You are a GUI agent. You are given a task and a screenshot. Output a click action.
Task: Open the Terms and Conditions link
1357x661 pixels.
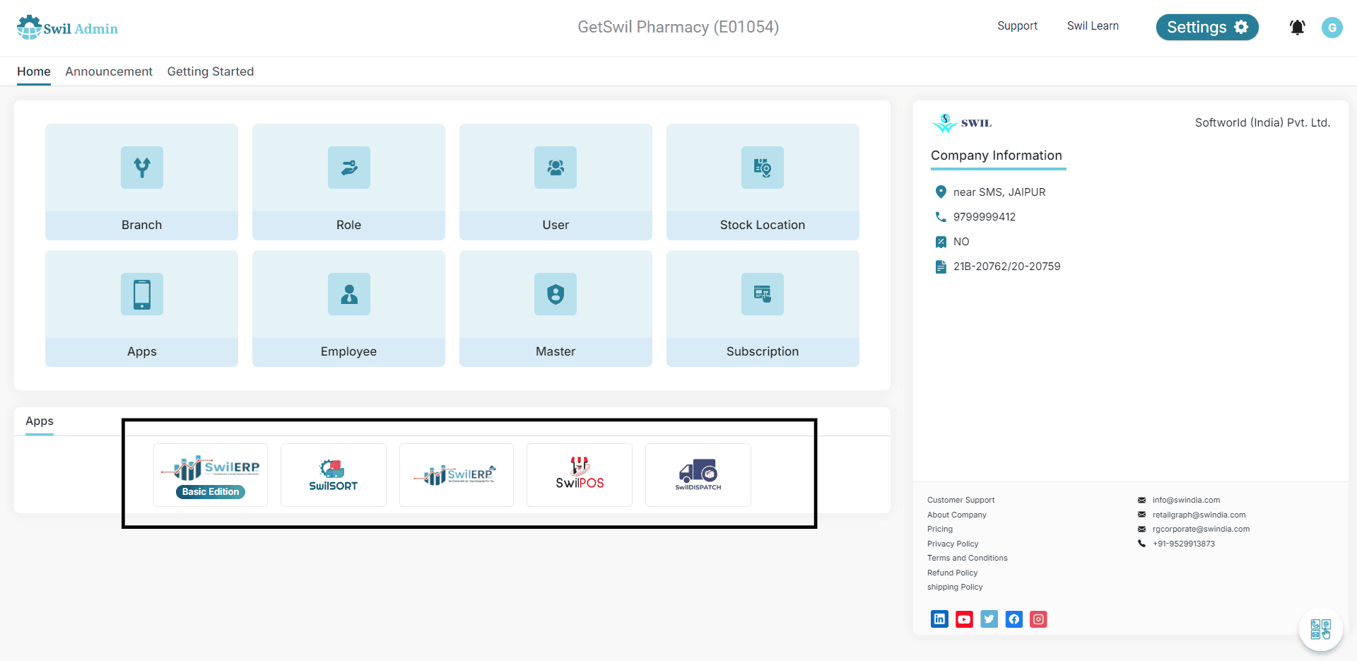968,558
